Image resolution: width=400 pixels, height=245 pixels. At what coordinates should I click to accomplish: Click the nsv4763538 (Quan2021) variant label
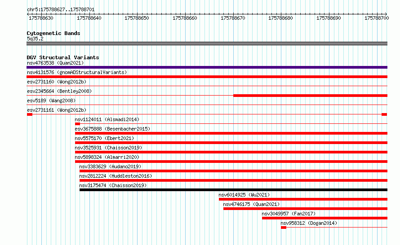click(55, 63)
